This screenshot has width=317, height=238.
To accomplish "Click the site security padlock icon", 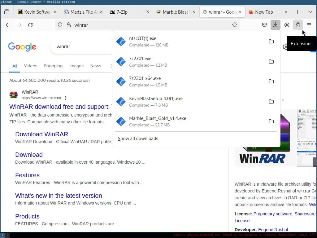I will click(x=69, y=25).
